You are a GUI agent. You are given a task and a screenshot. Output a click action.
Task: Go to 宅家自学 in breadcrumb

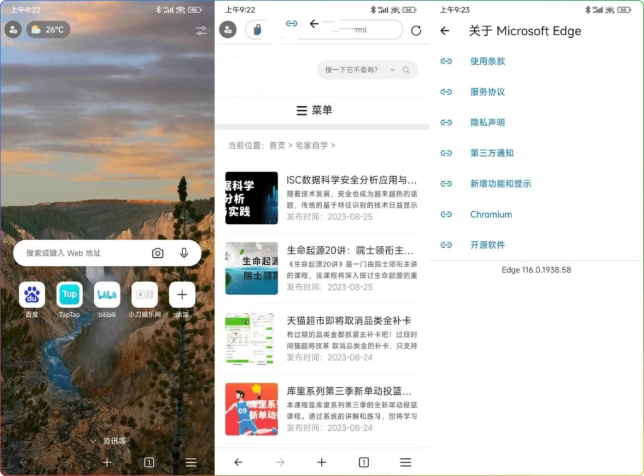312,145
